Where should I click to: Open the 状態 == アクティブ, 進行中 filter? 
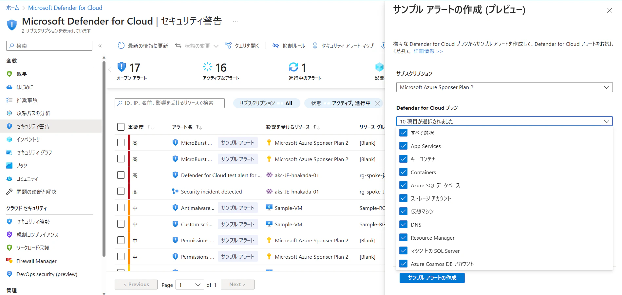(x=341, y=103)
